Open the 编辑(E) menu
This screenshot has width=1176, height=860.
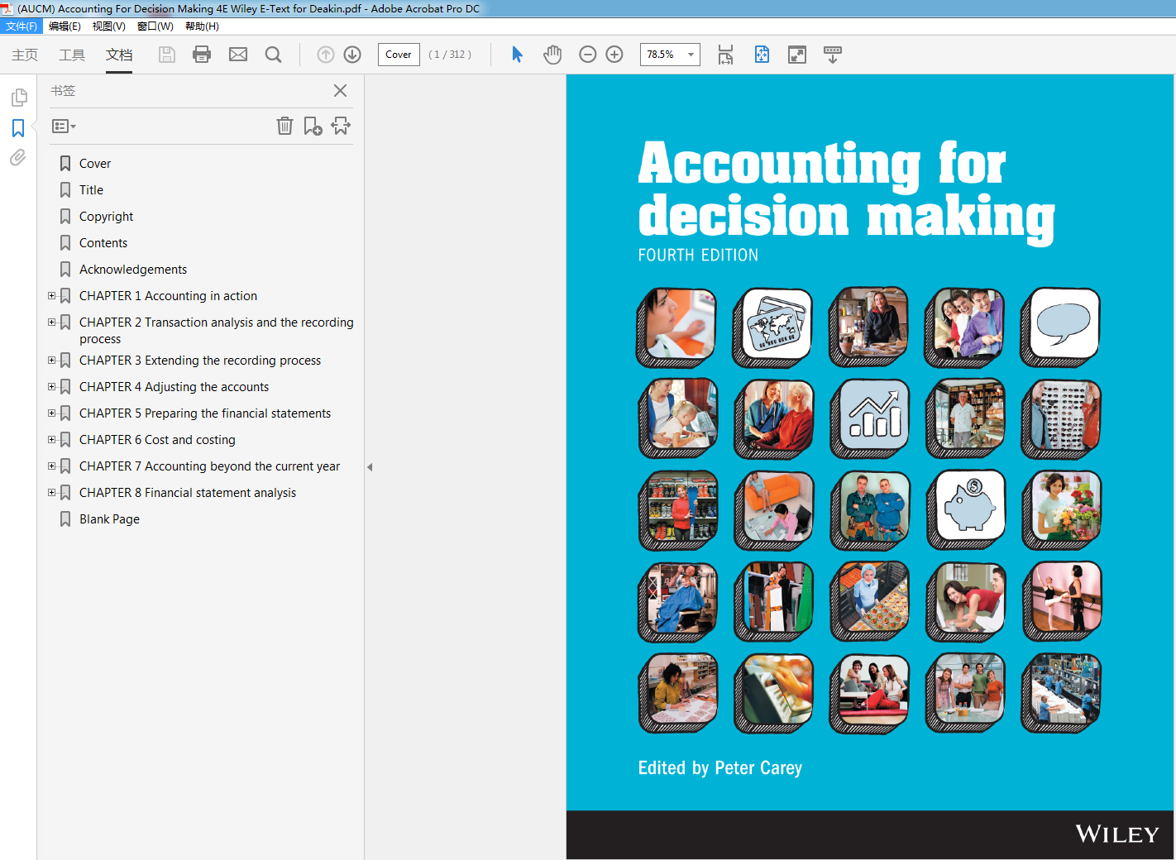click(65, 26)
